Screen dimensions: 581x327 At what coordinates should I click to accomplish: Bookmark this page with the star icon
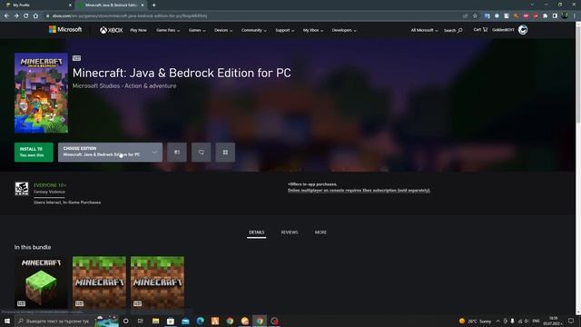475,16
